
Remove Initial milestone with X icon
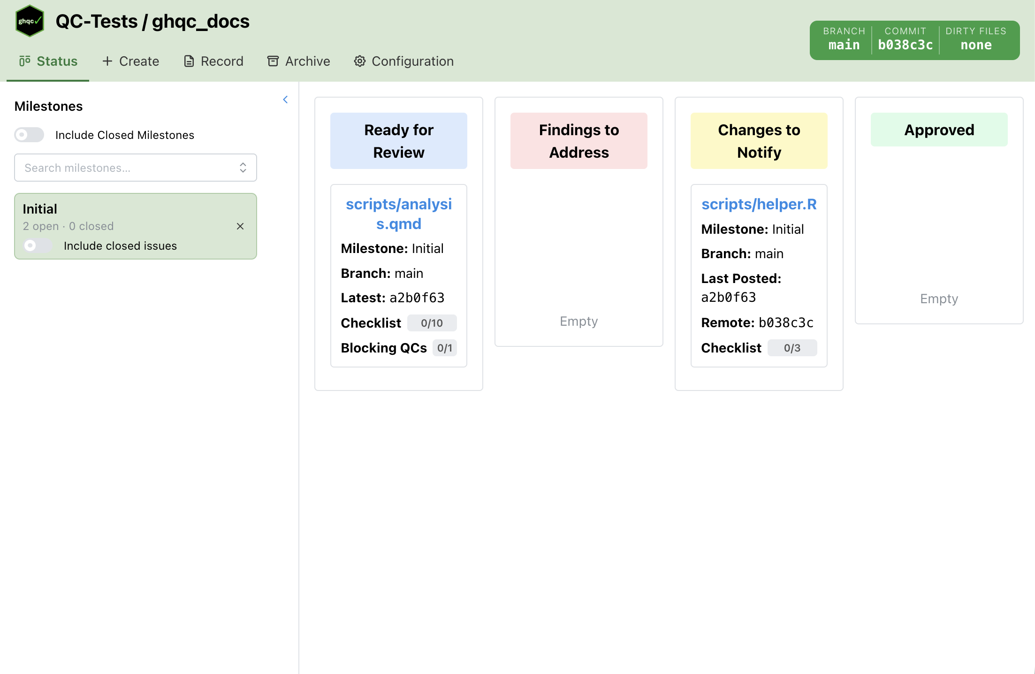click(240, 226)
